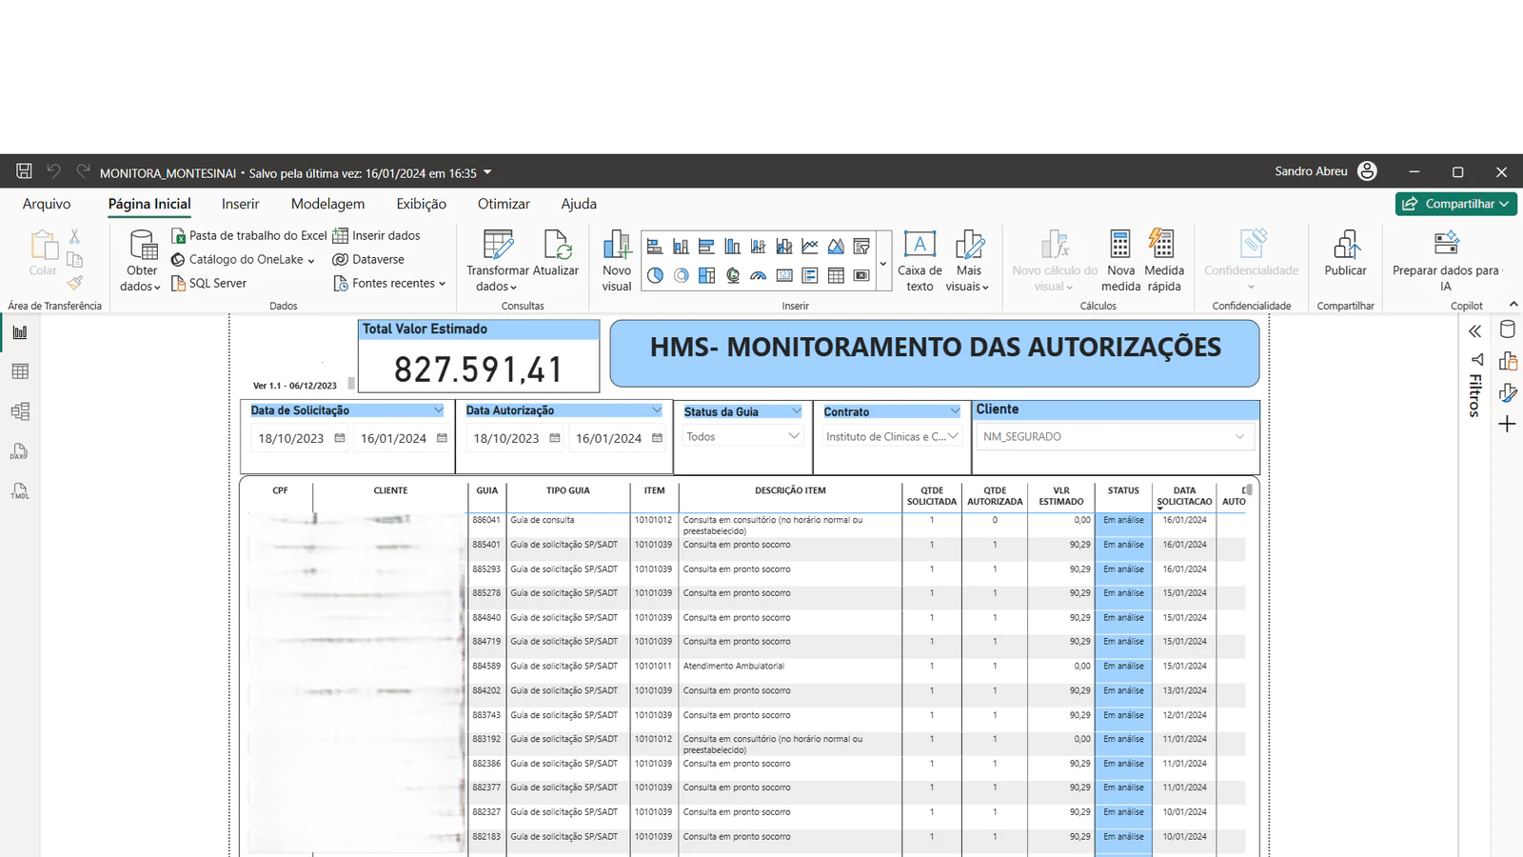The image size is (1523, 857).
Task: Click Data de Solicitação start date 18/10/2023
Action: pos(291,438)
